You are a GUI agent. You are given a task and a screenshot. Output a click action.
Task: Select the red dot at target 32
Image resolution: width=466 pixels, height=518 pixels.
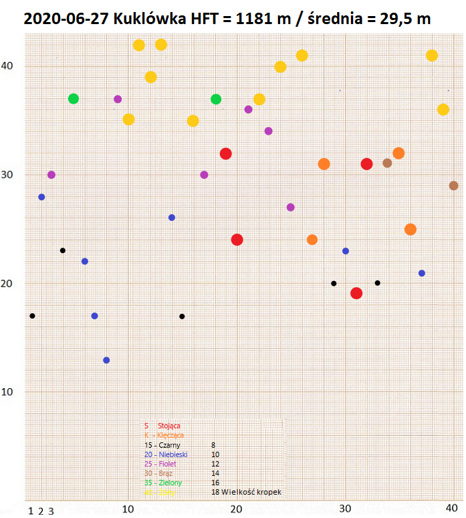click(366, 164)
